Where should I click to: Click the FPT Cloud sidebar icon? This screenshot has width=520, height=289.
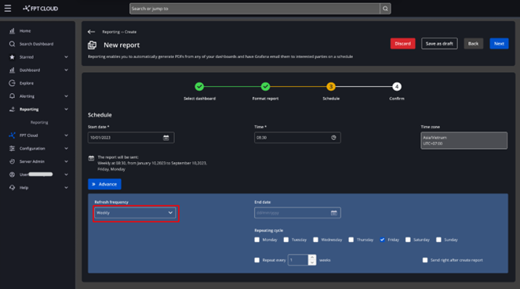(12, 135)
